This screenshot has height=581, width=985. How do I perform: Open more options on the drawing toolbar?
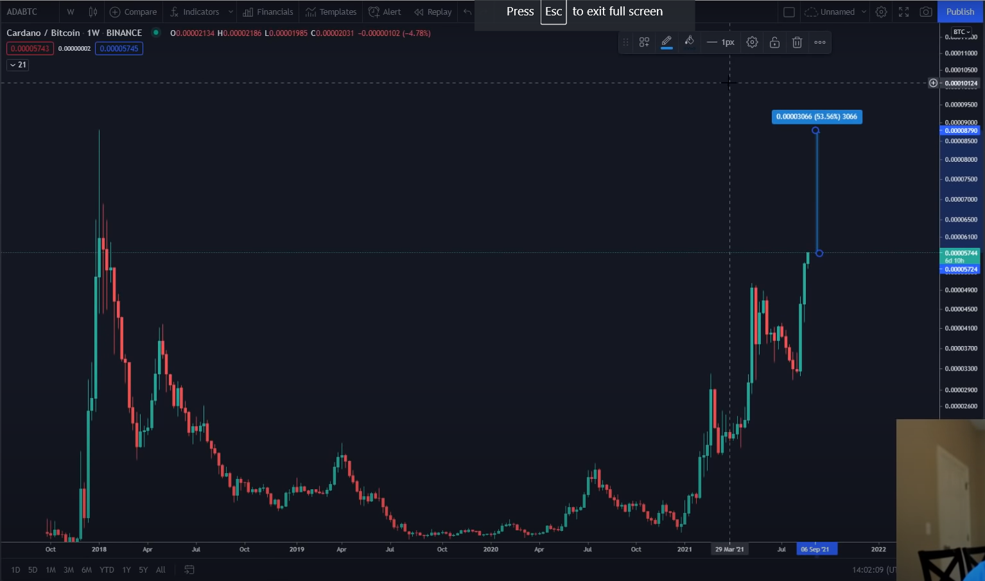820,42
